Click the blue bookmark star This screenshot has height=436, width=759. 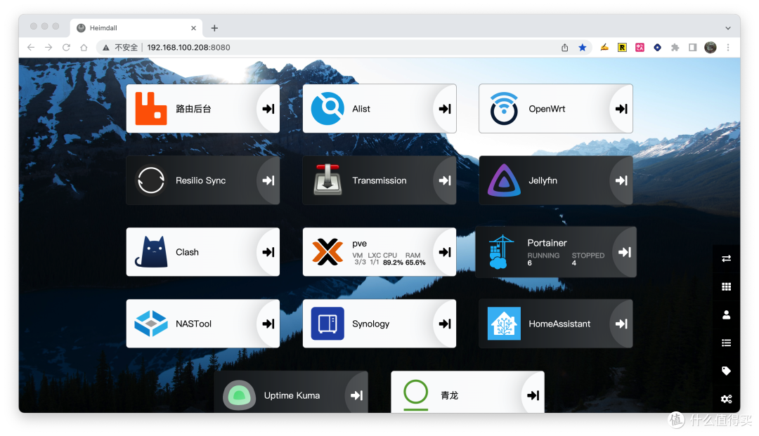(583, 47)
